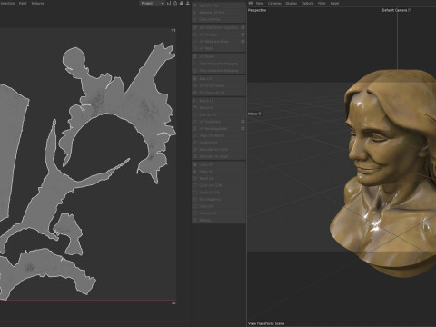Image resolution: width=436 pixels, height=327 pixels.
Task: Choose Start Interactive Mapping
Action: pyautogui.click(x=219, y=64)
